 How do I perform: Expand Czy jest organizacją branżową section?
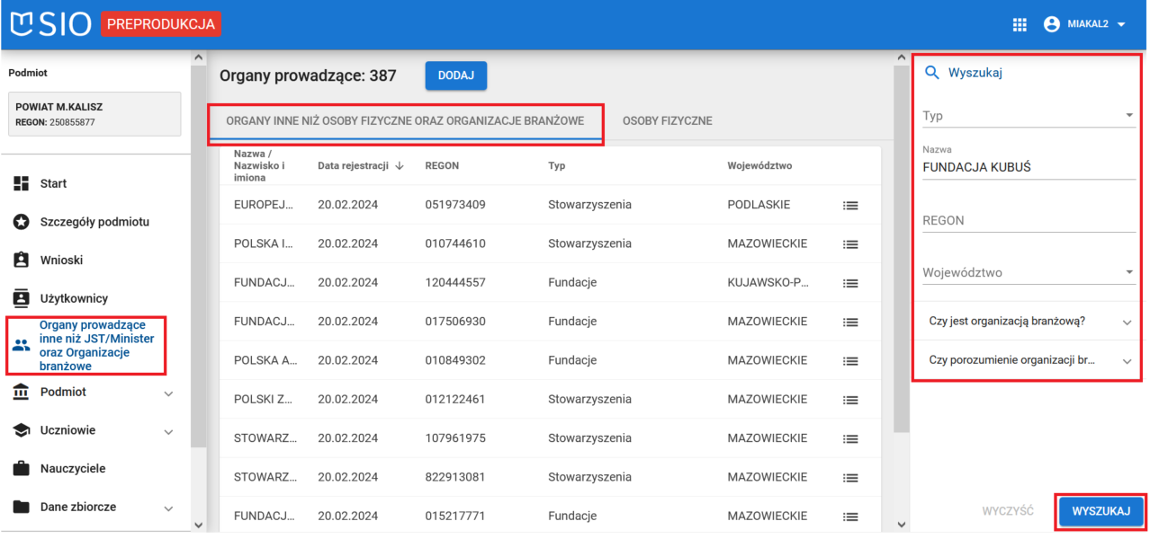[1028, 322]
